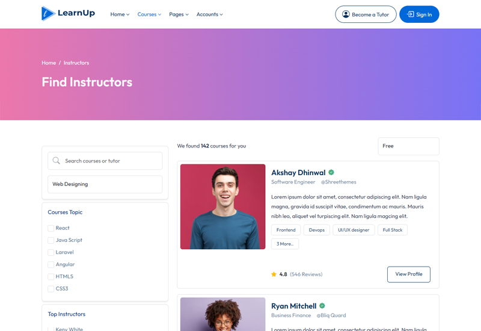Show more skills with 3 More tag
The image size is (481, 331).
[x=285, y=244]
